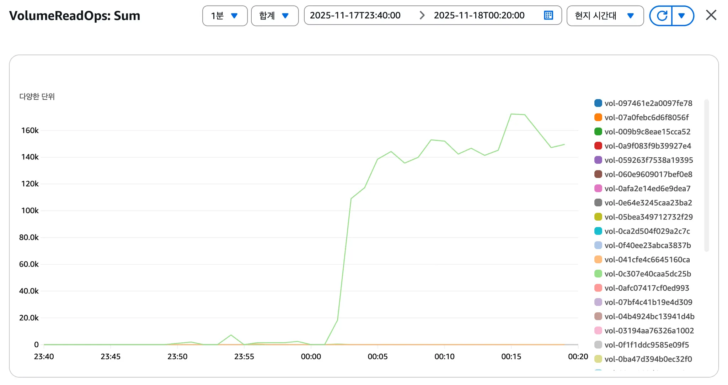Image resolution: width=728 pixels, height=385 pixels.
Task: Open the 1분 period dropdown
Action: [x=225, y=16]
